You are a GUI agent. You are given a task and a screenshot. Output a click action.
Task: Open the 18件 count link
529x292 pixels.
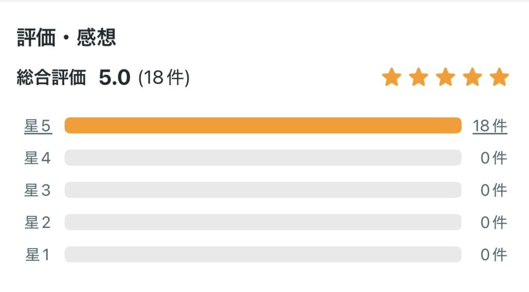490,126
